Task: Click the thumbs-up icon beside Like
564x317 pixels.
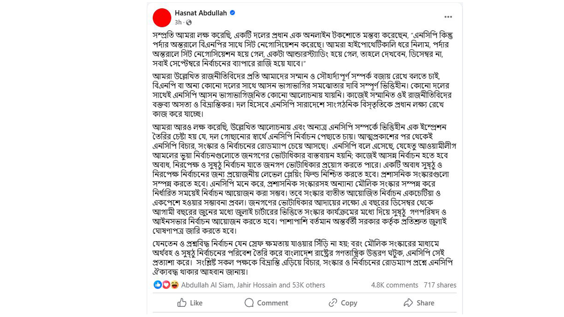Action: tap(183, 303)
